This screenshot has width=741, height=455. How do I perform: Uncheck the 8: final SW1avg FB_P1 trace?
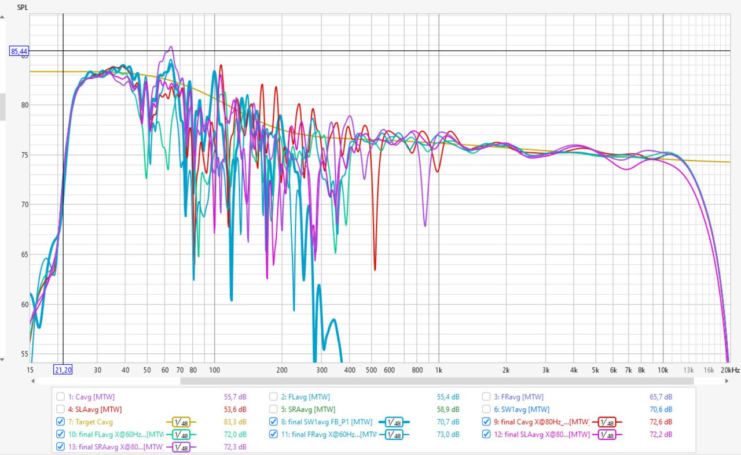tap(273, 422)
